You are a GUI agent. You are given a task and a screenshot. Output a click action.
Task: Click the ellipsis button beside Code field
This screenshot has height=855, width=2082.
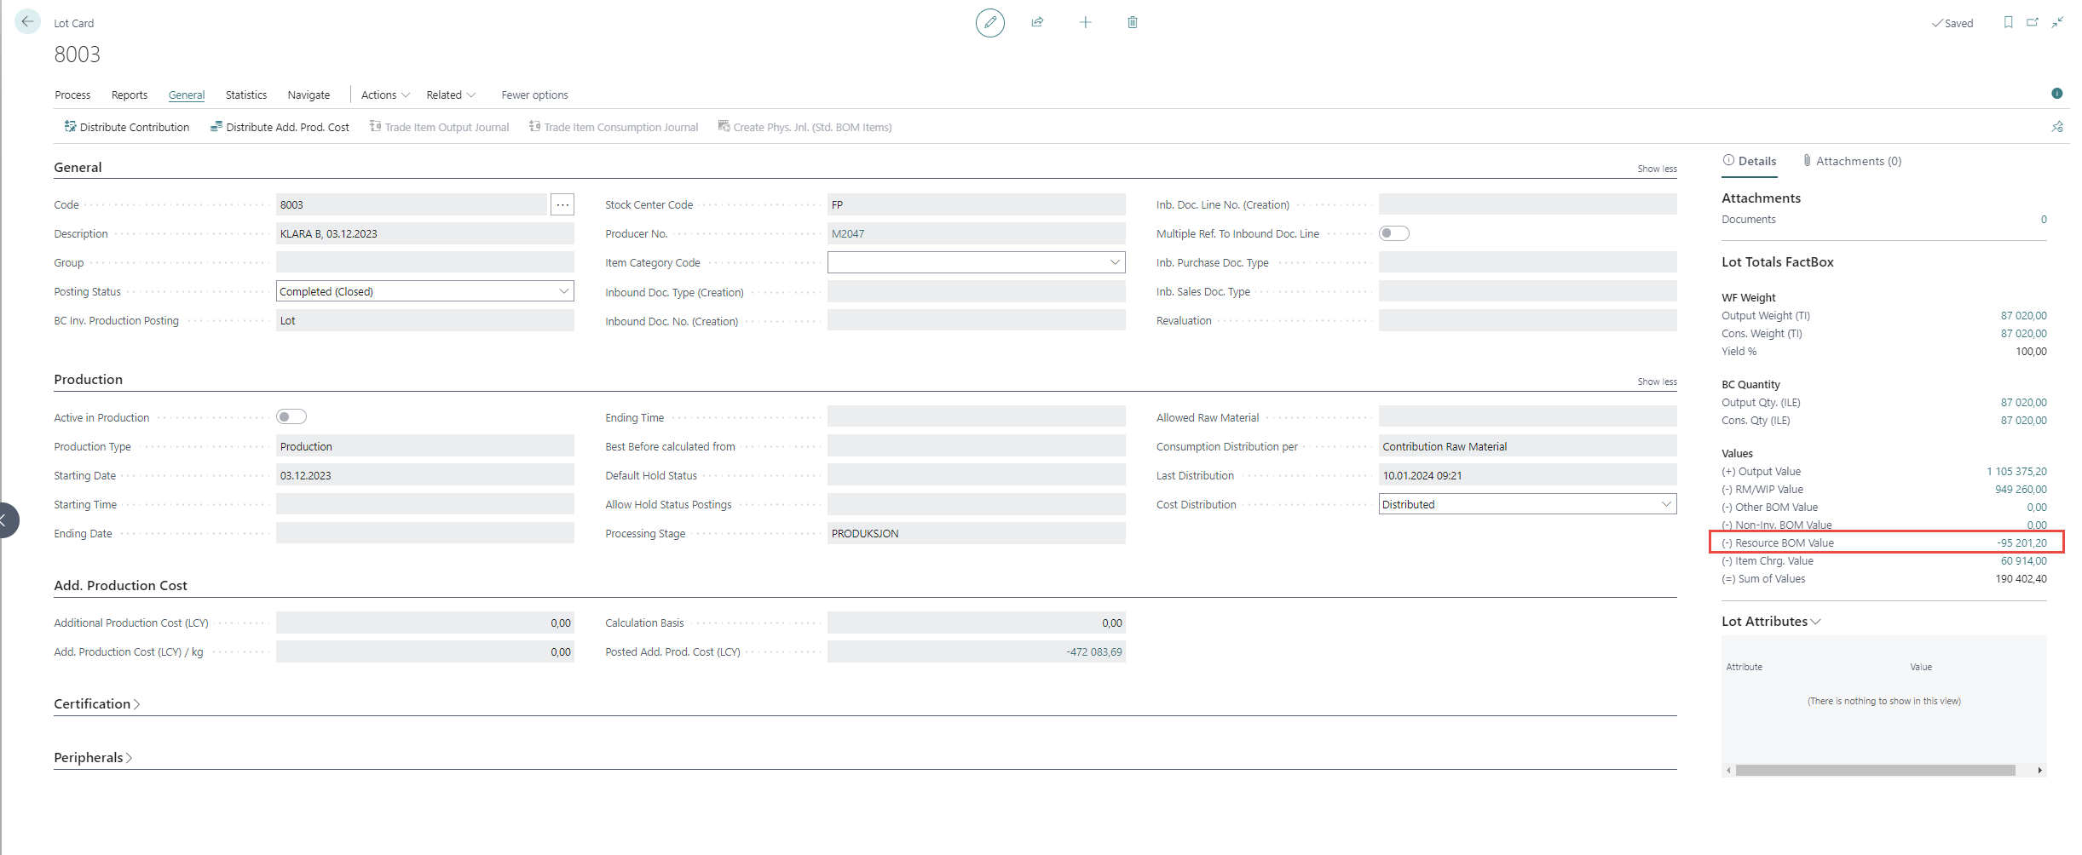click(562, 205)
